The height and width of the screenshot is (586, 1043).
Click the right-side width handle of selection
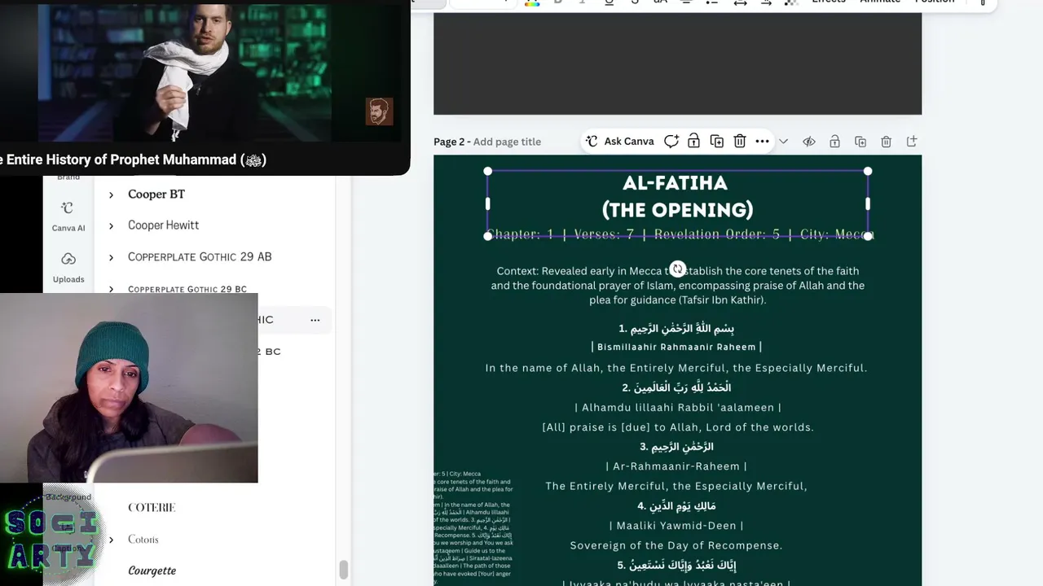click(x=868, y=203)
